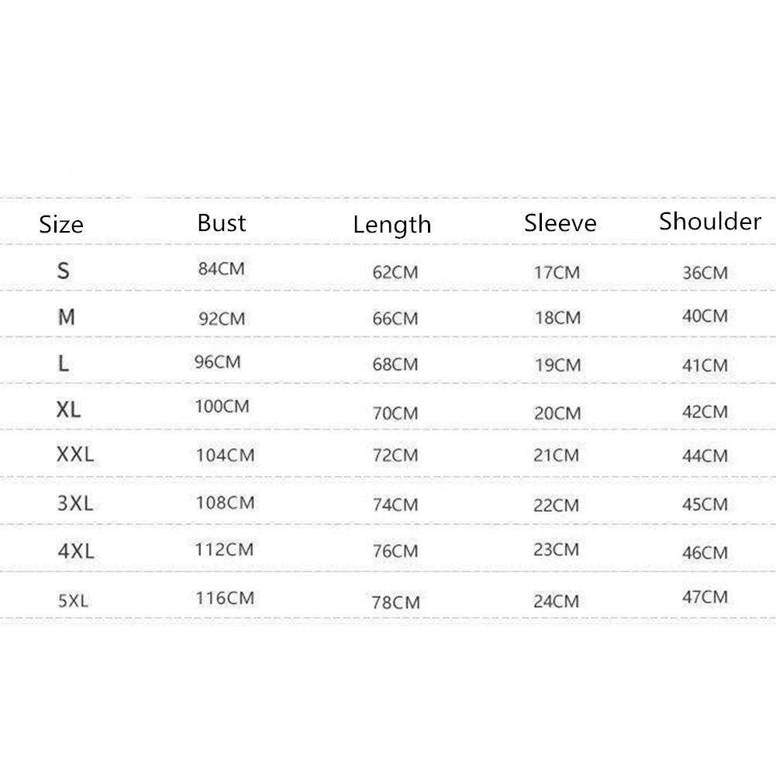
Task: Click the 116CM bust value
Action: point(225,598)
